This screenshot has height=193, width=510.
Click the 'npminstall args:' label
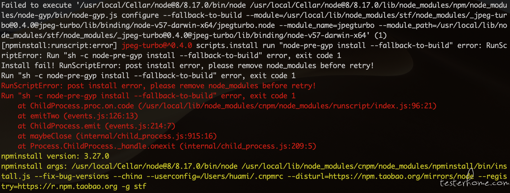click(34, 166)
